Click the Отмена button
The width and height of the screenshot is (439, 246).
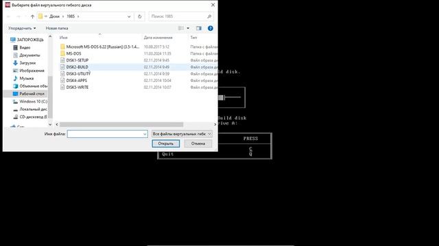198,143
